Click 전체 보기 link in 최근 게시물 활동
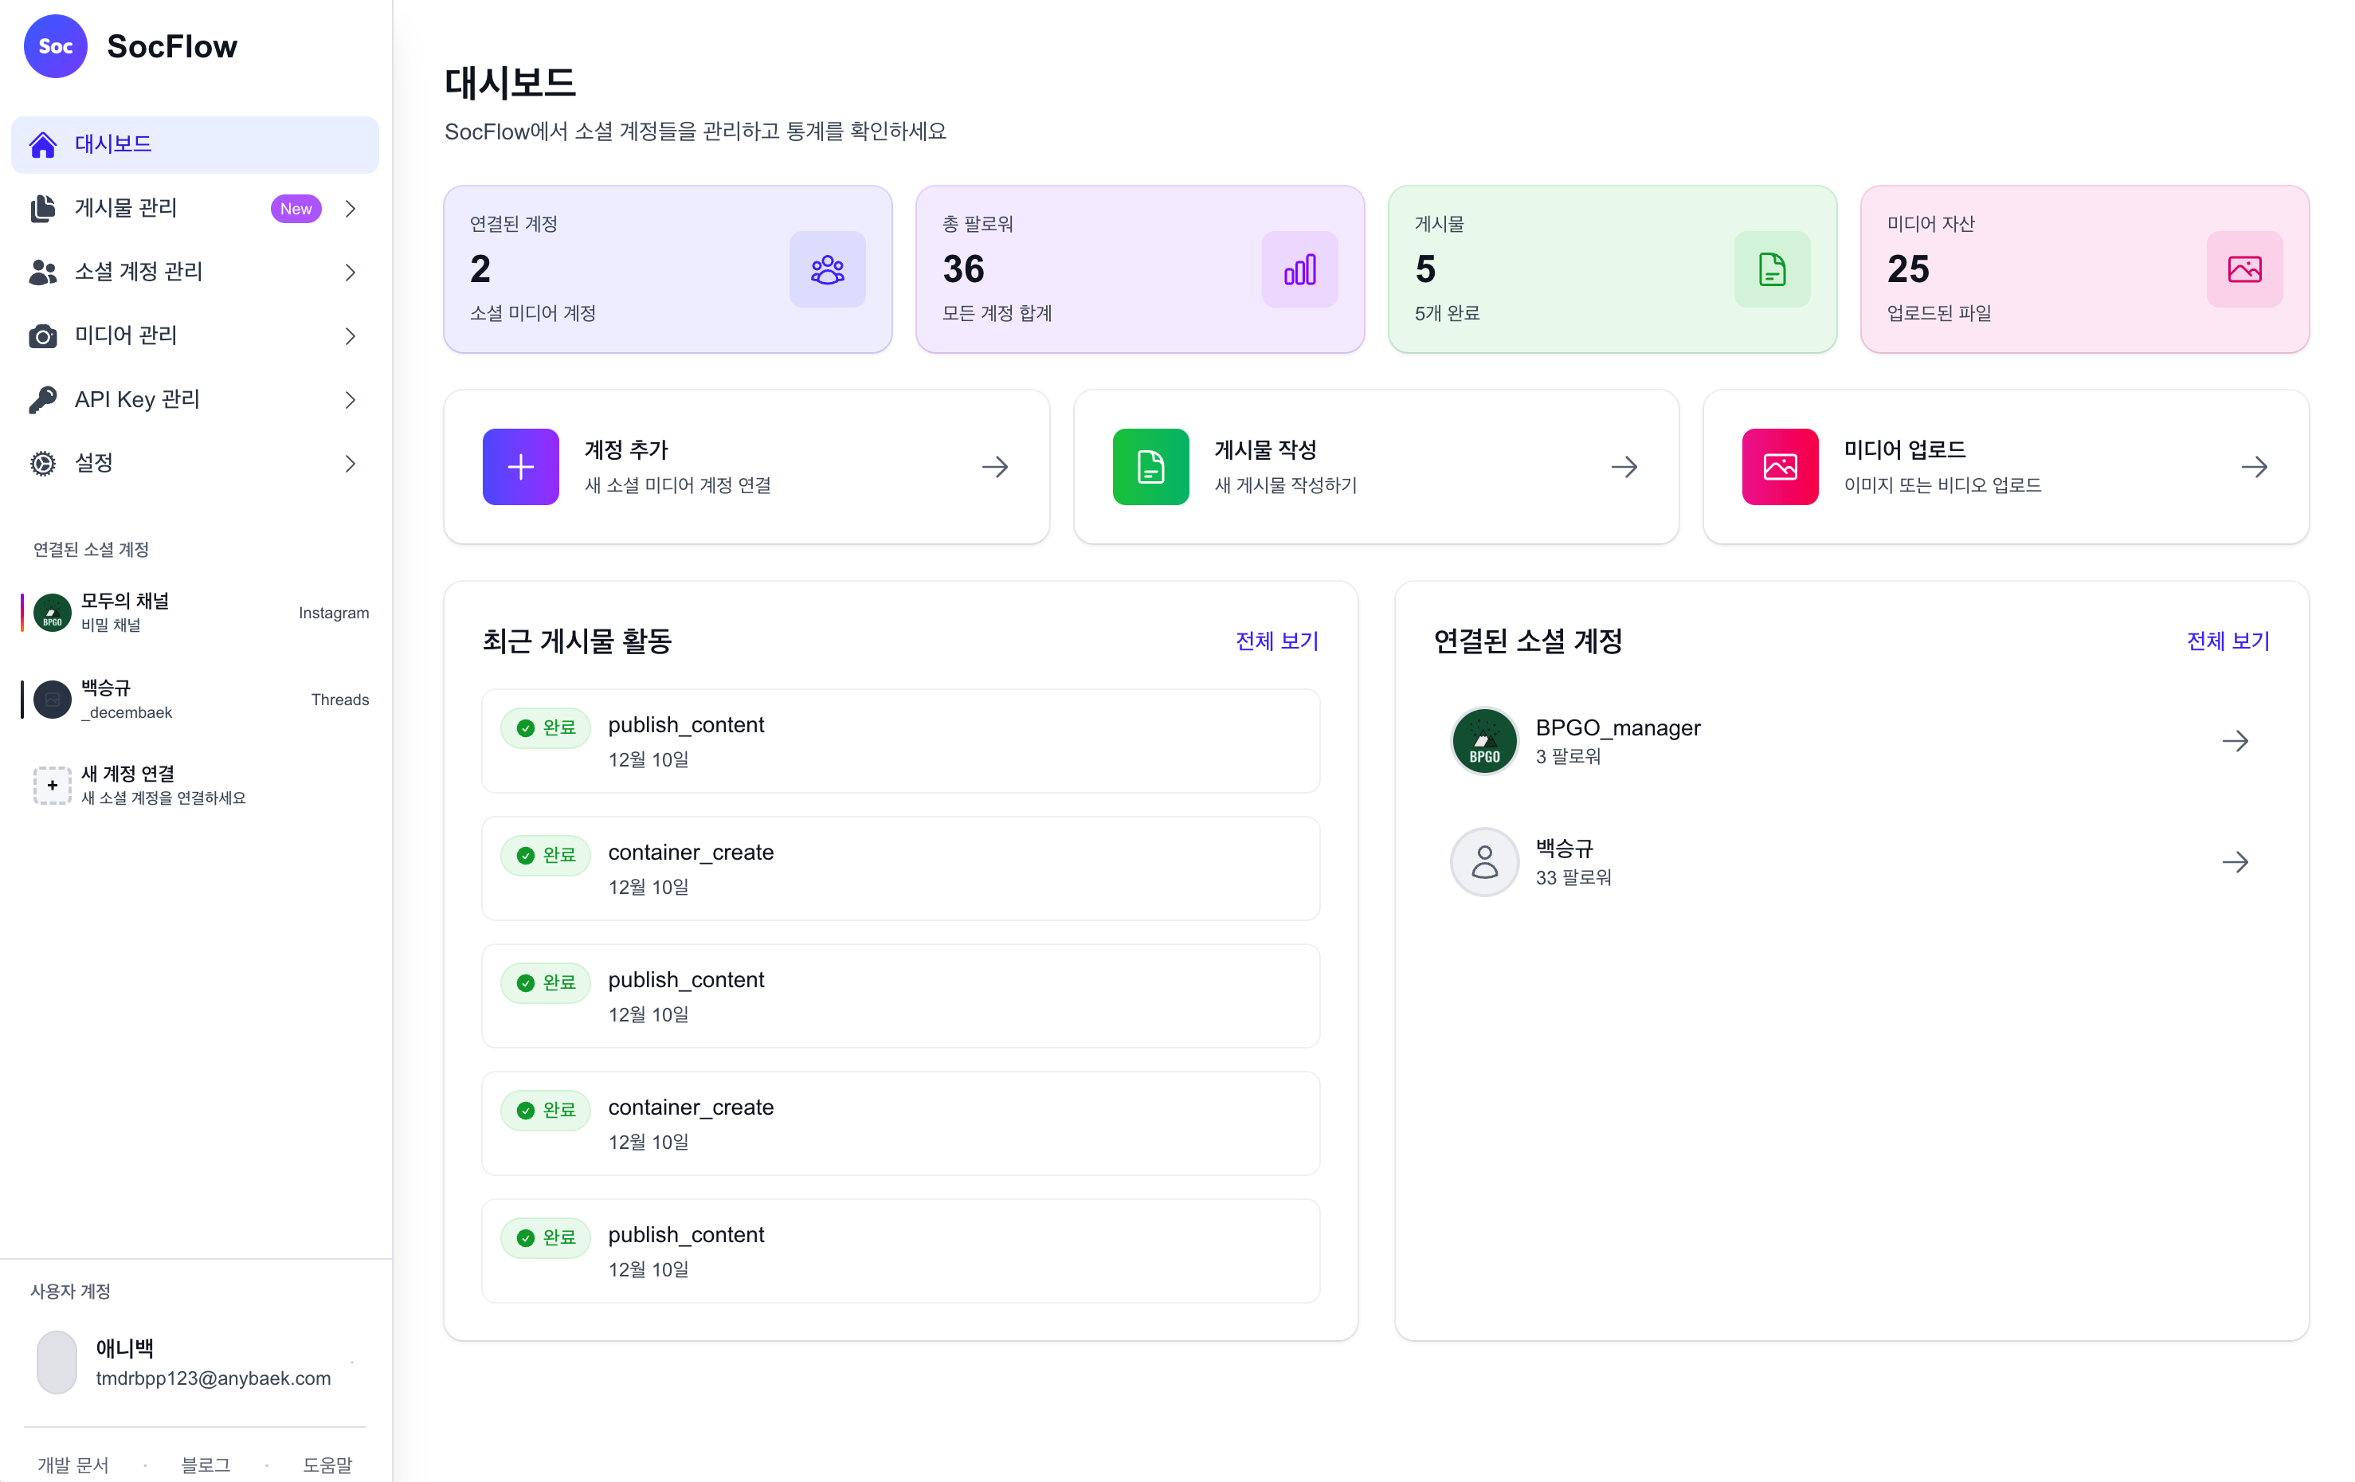The height and width of the screenshot is (1482, 2355). [x=1276, y=641]
